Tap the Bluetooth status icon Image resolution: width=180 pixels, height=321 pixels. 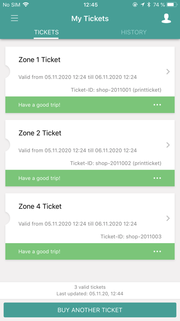149,5
